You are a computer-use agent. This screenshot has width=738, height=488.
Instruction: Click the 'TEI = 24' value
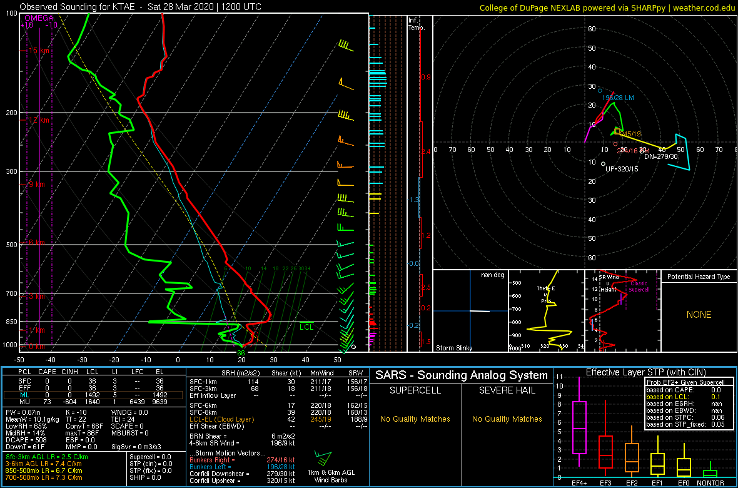[124, 420]
